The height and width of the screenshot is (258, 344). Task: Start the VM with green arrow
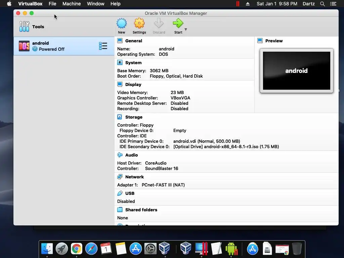click(178, 23)
